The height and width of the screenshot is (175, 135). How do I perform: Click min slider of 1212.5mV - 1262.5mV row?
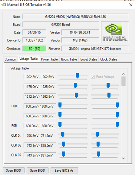pyautogui.click(x=76, y=95)
